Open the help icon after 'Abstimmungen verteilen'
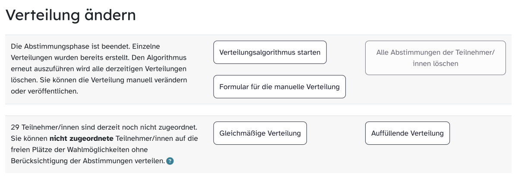Screen dimensions: 518x180 click(x=170, y=161)
